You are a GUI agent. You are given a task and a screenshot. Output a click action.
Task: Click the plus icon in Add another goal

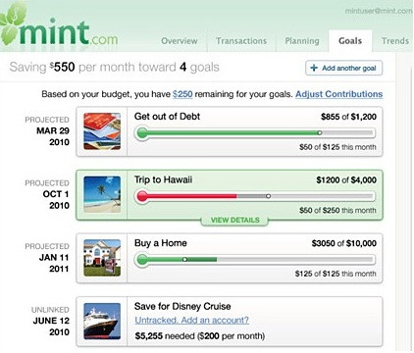pyautogui.click(x=314, y=68)
